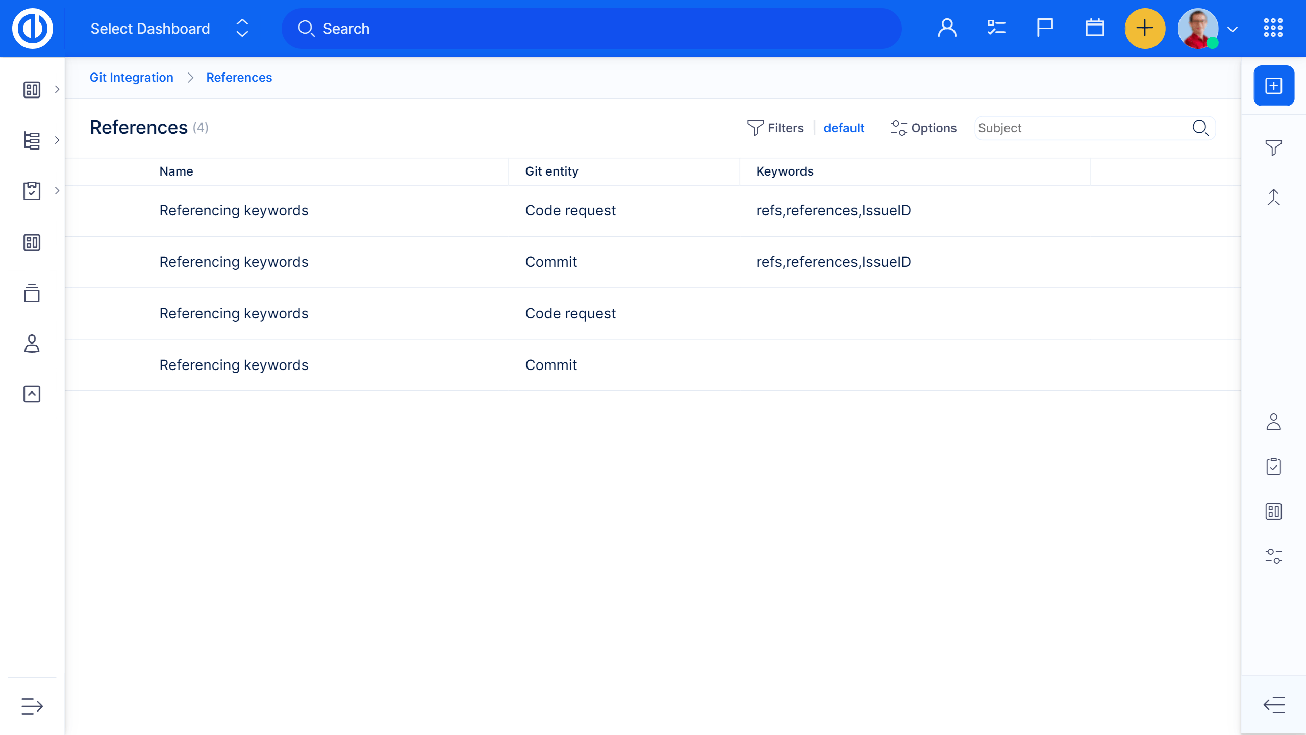Open the board icon in the left sidebar

[32, 89]
